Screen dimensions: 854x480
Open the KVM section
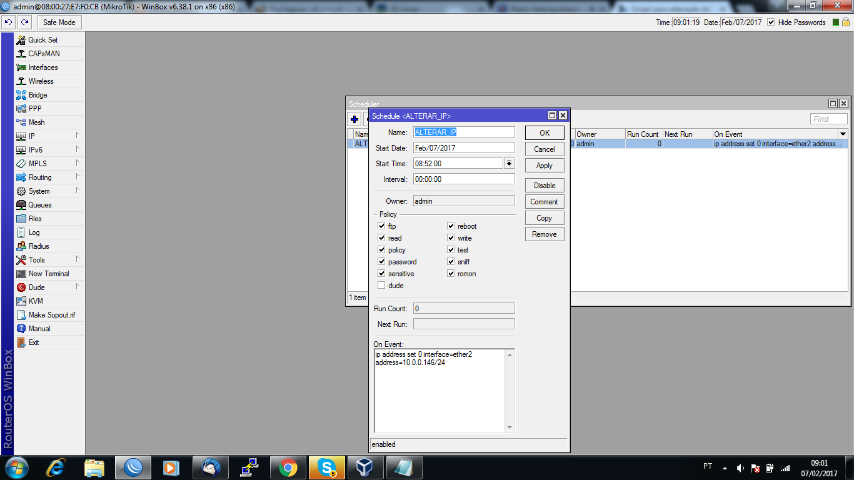tap(36, 301)
